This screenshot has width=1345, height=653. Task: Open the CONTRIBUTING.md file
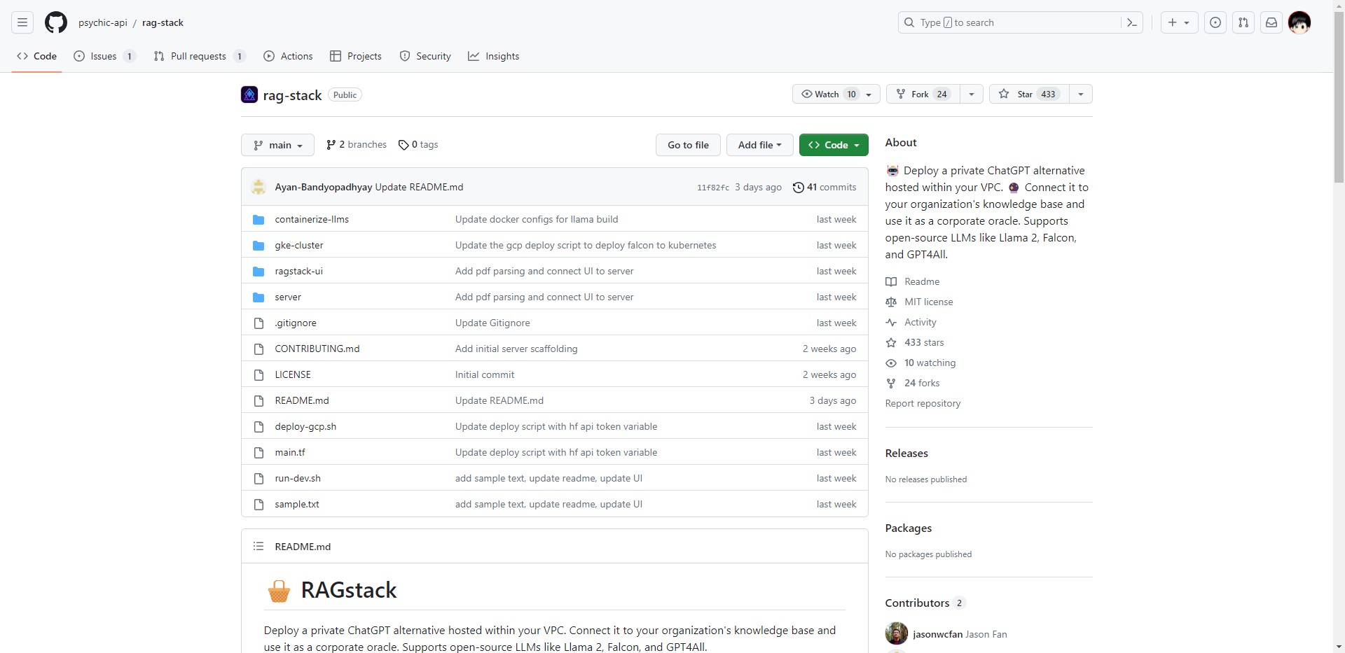317,349
